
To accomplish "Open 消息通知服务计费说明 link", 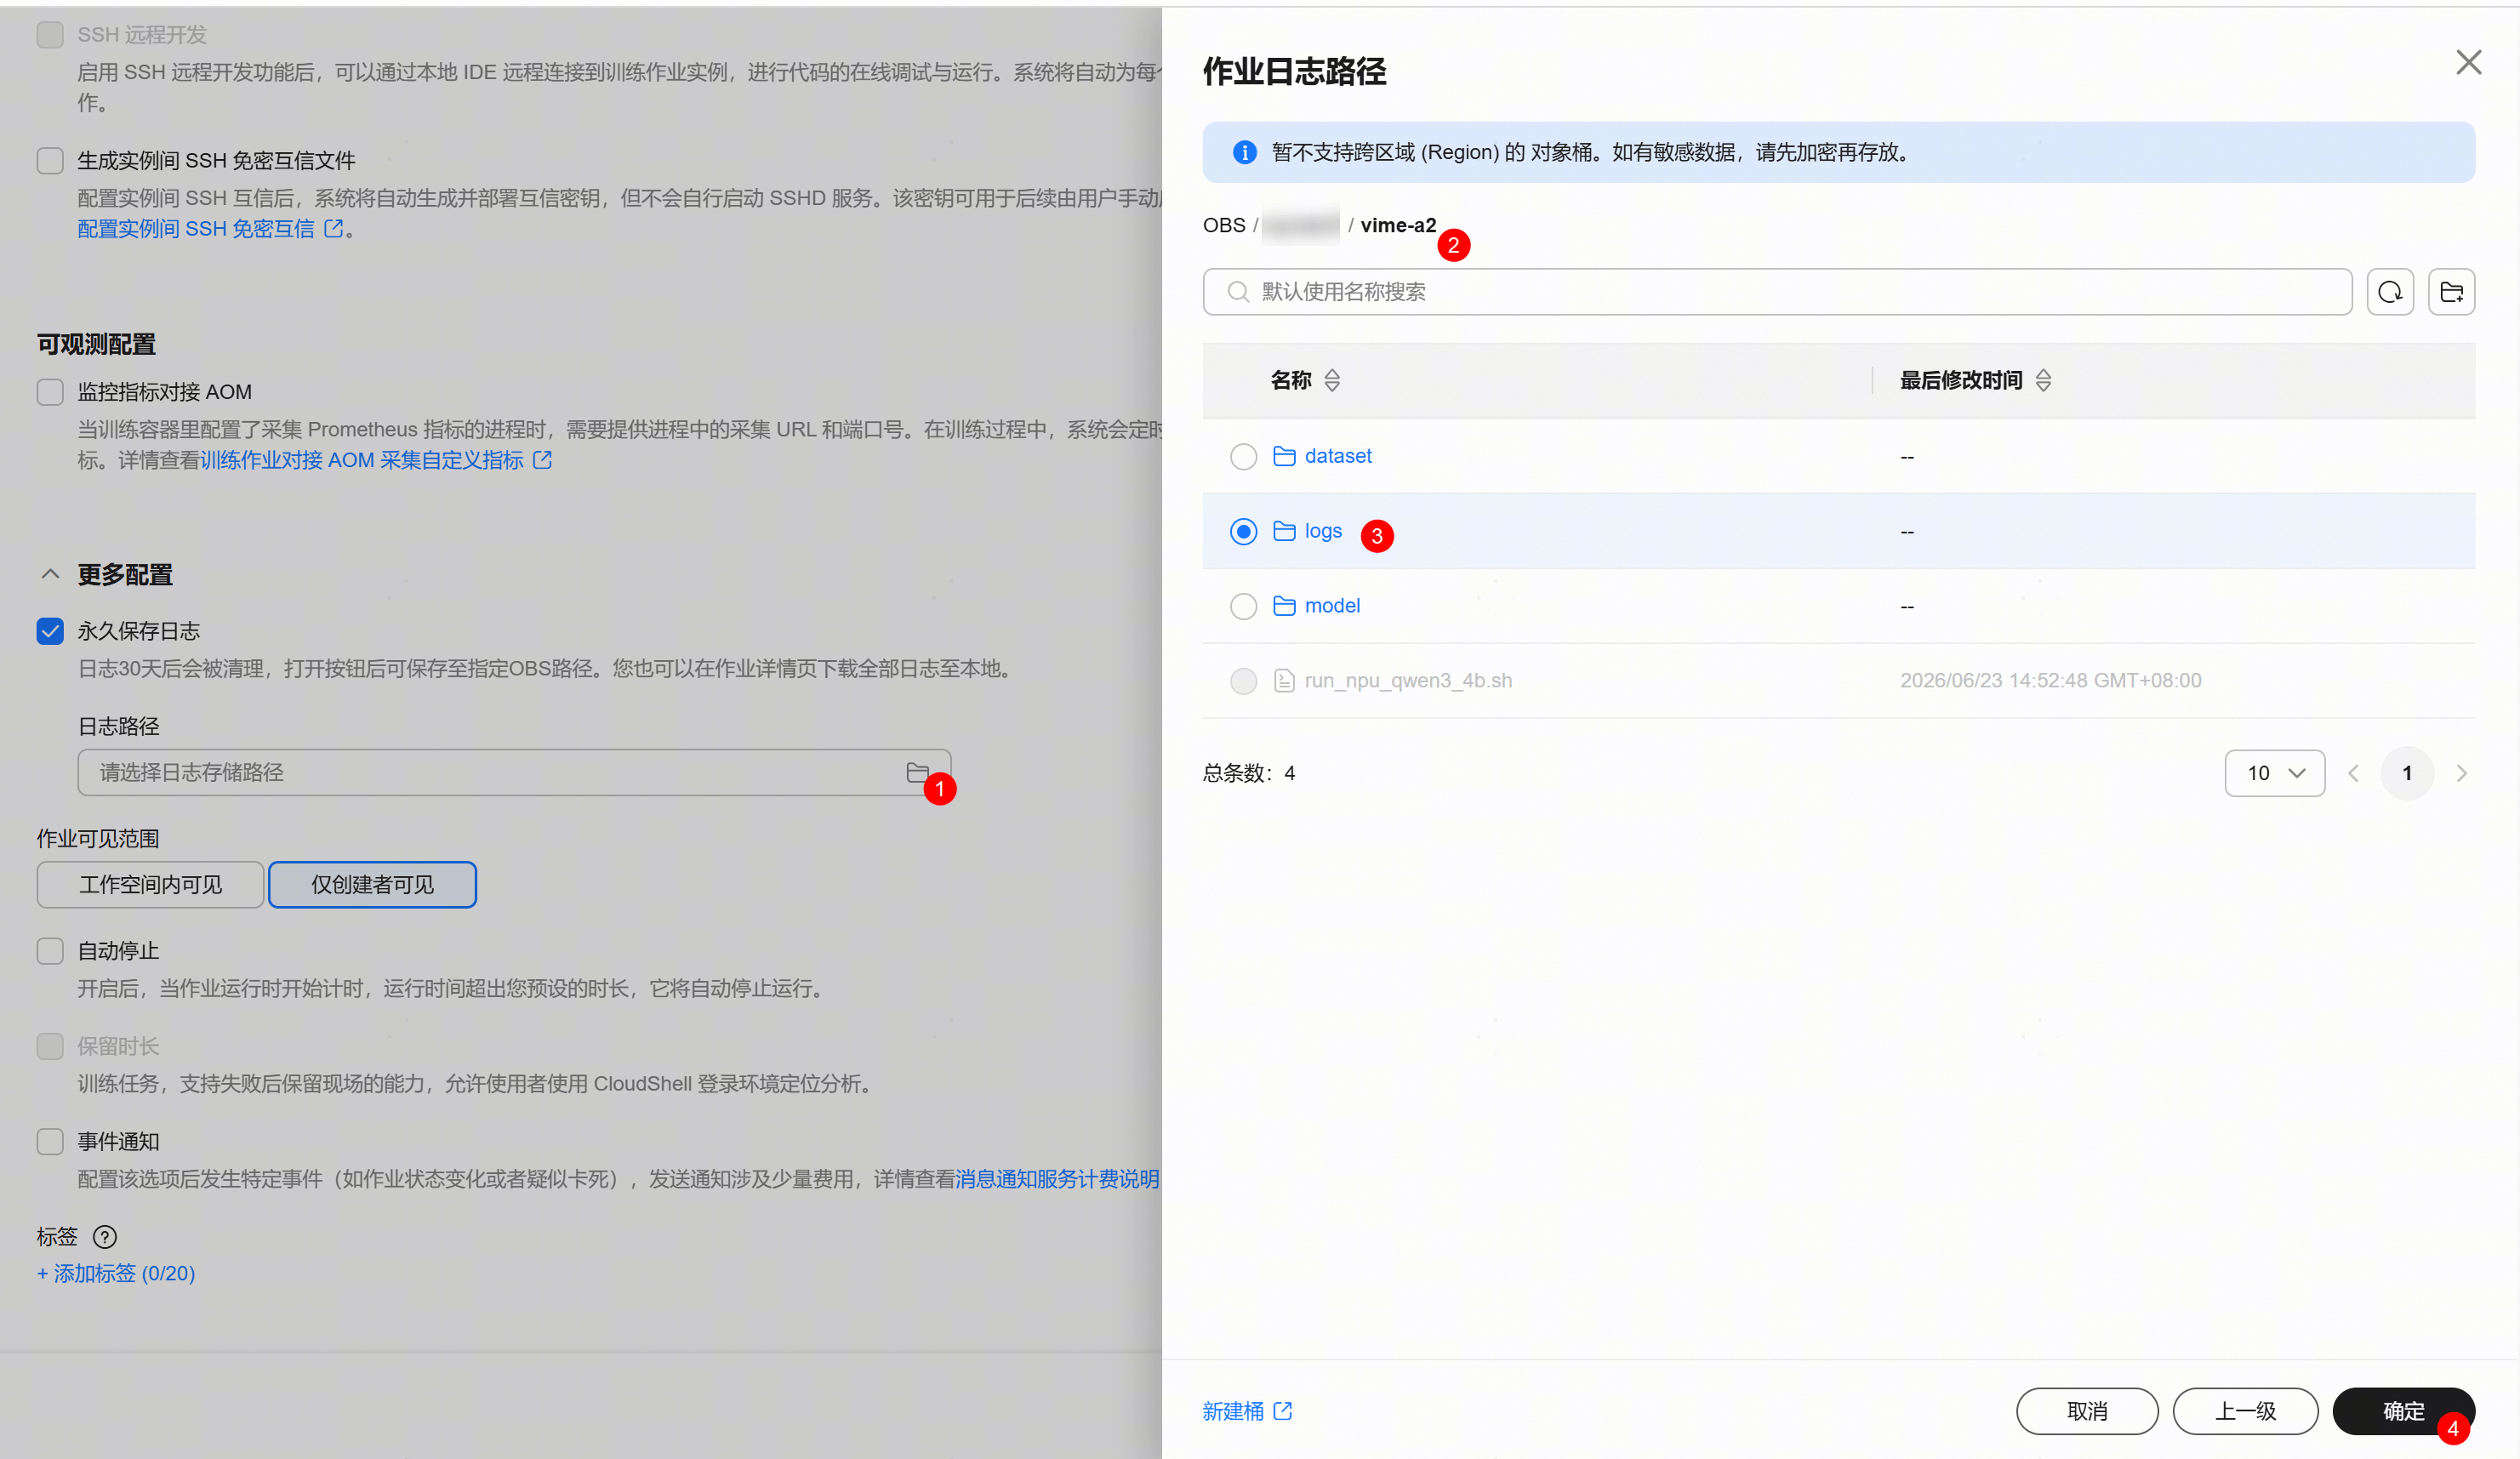I will [1057, 1179].
